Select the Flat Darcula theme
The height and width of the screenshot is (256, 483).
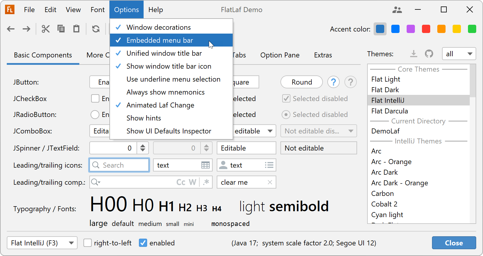[390, 111]
